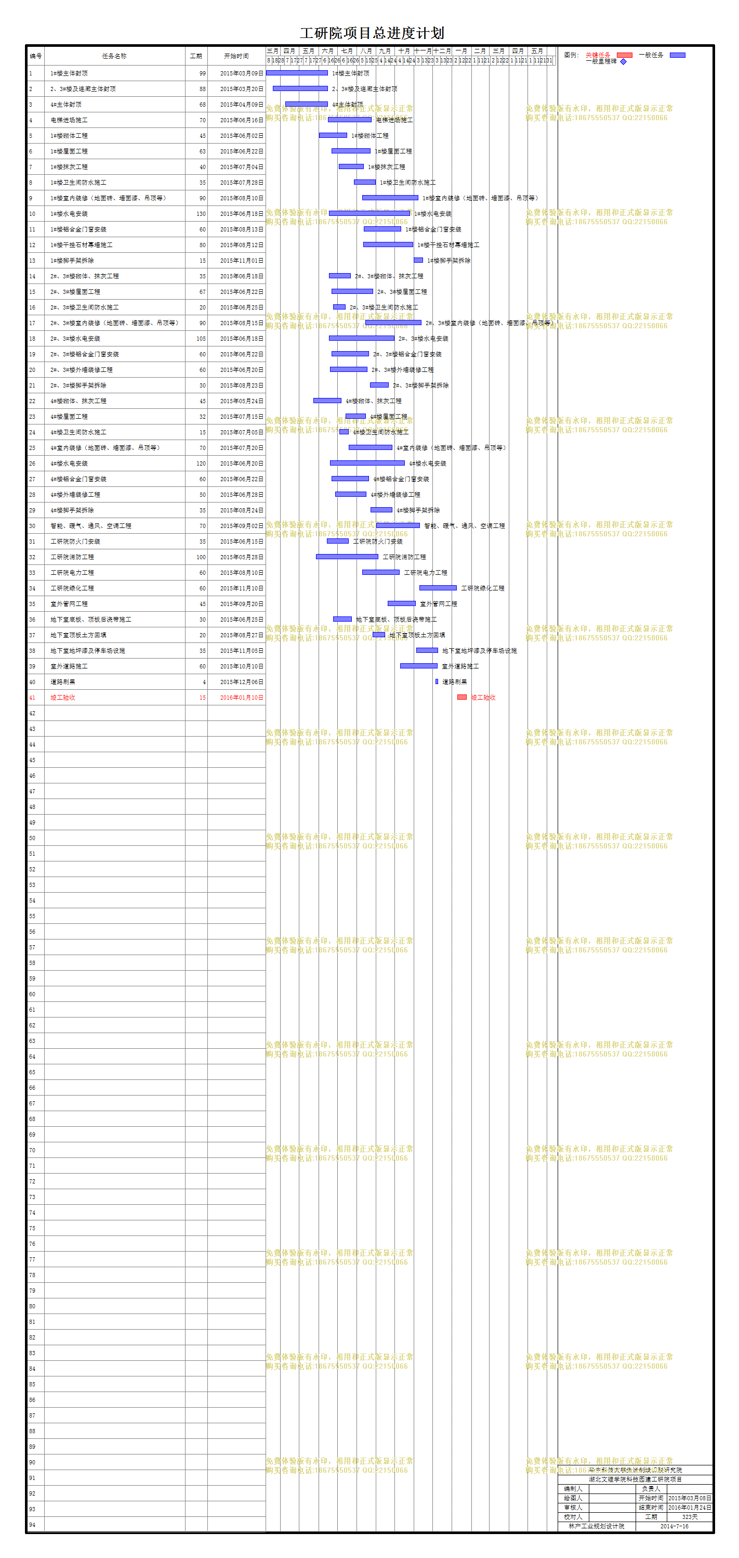Click project name 湖北文理学院科技园建工研院项目
Image resolution: width=739 pixels, height=1558 pixels.
tap(636, 1479)
